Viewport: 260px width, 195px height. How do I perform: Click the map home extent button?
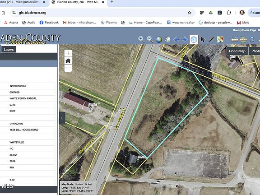[68, 60]
